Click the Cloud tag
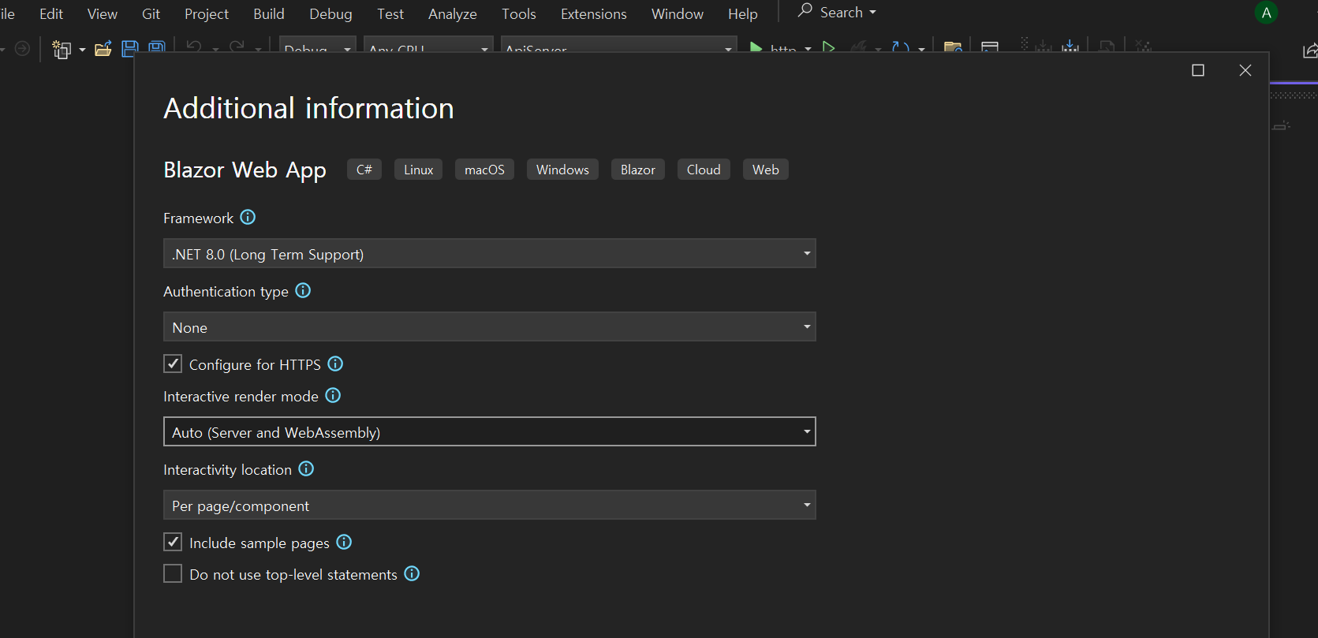 (x=704, y=170)
